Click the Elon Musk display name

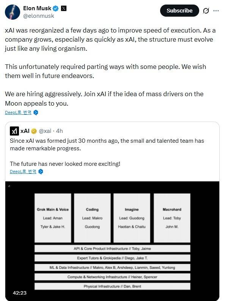pos(37,8)
